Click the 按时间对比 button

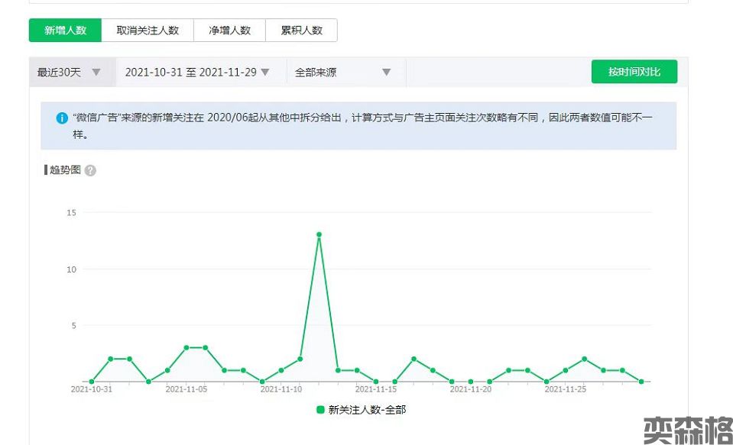(x=634, y=72)
